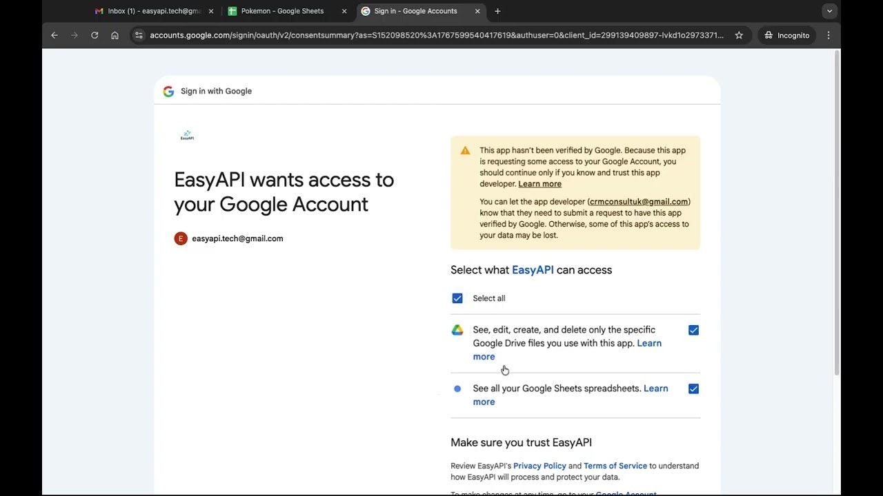
Task: Uncheck the Select all checkbox
Action: 457,298
